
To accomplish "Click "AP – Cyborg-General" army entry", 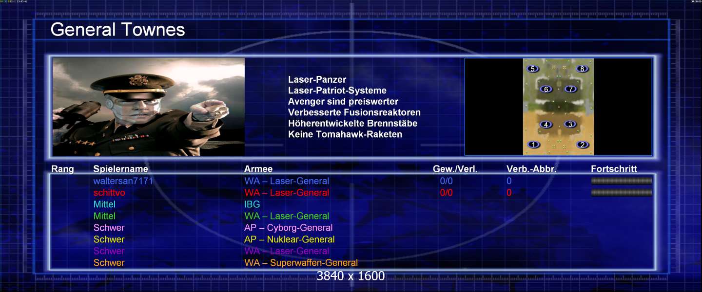I will 289,228.
